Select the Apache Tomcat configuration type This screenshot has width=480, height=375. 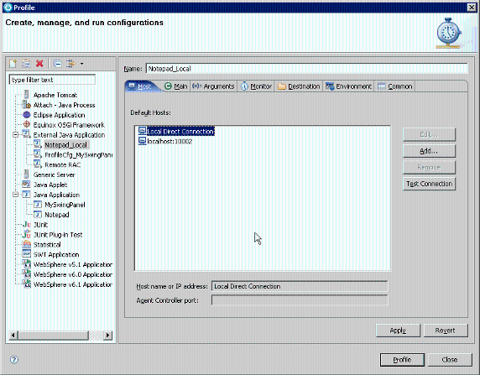(55, 95)
